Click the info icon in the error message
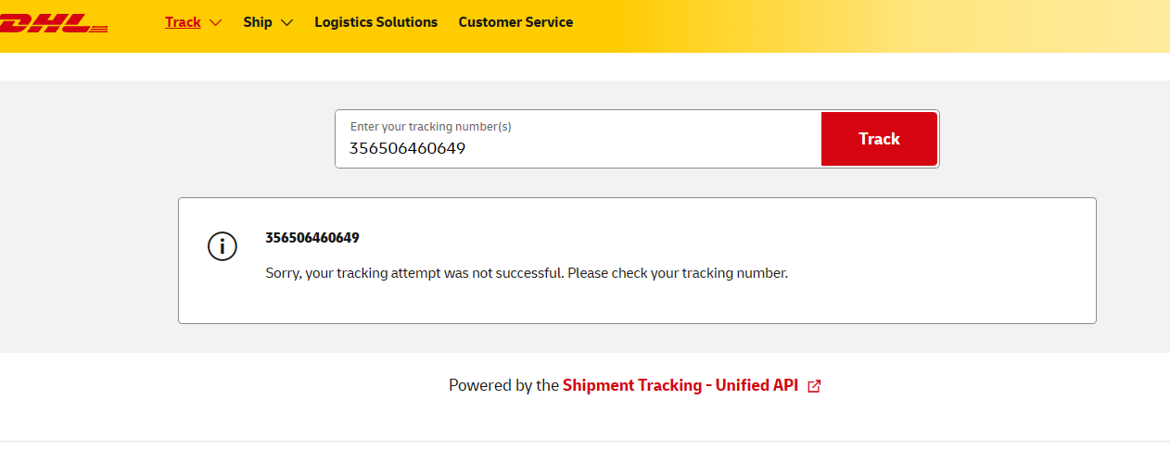Screen dimensions: 1170x450 pos(223,246)
